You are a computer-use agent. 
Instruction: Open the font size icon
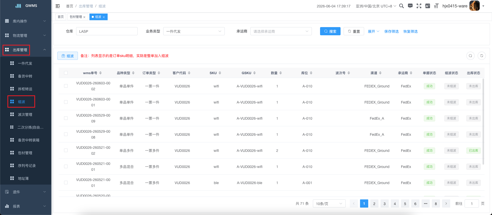coord(436,6)
